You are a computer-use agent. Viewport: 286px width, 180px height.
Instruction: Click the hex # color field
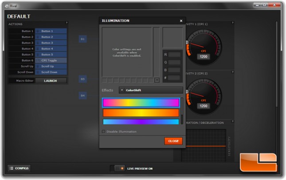[174, 78]
